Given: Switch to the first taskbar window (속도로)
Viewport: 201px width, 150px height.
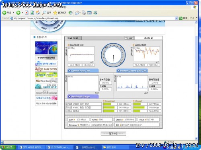Looking at the screenshot, I should (x=32, y=147).
